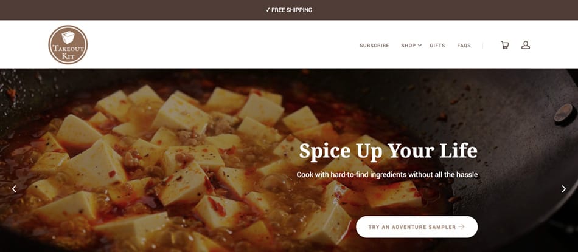
Task: Click the hard-to-find ingredients subtitle text
Action: pos(387,175)
